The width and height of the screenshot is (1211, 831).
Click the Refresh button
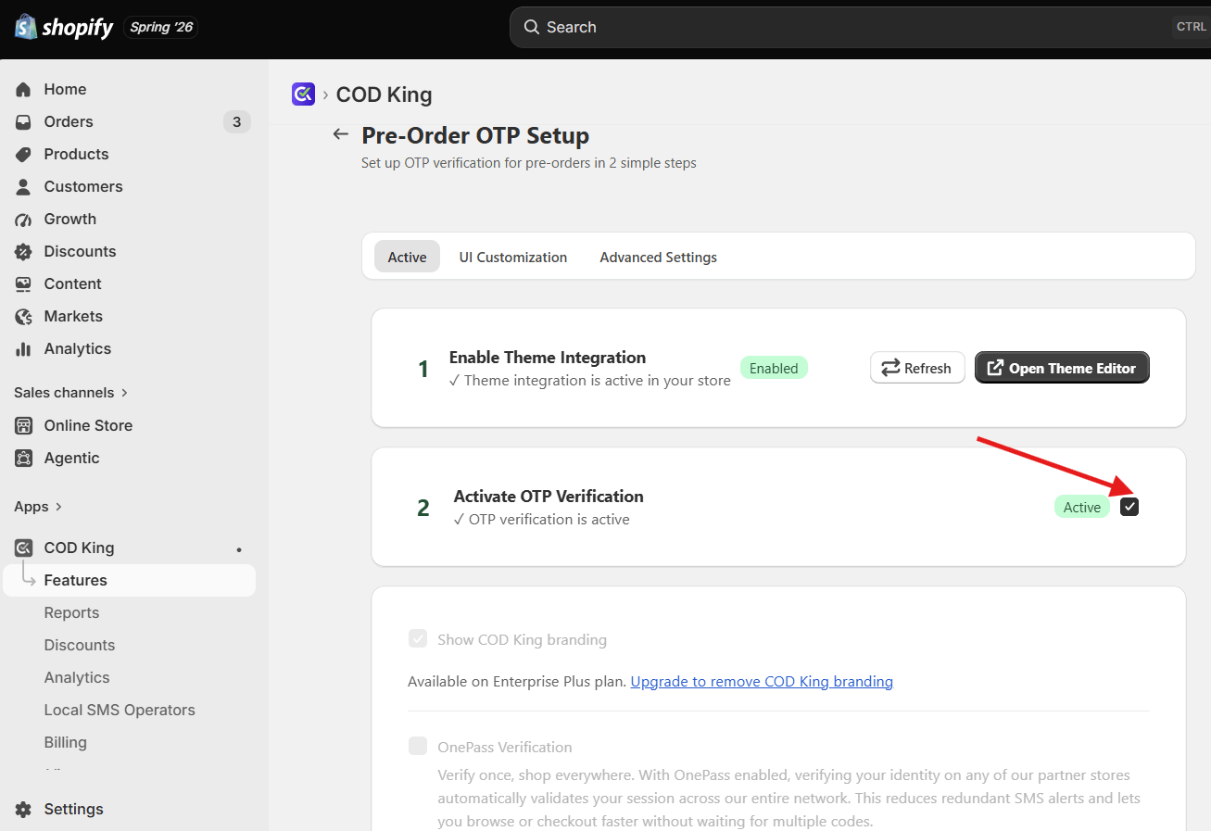coord(917,368)
